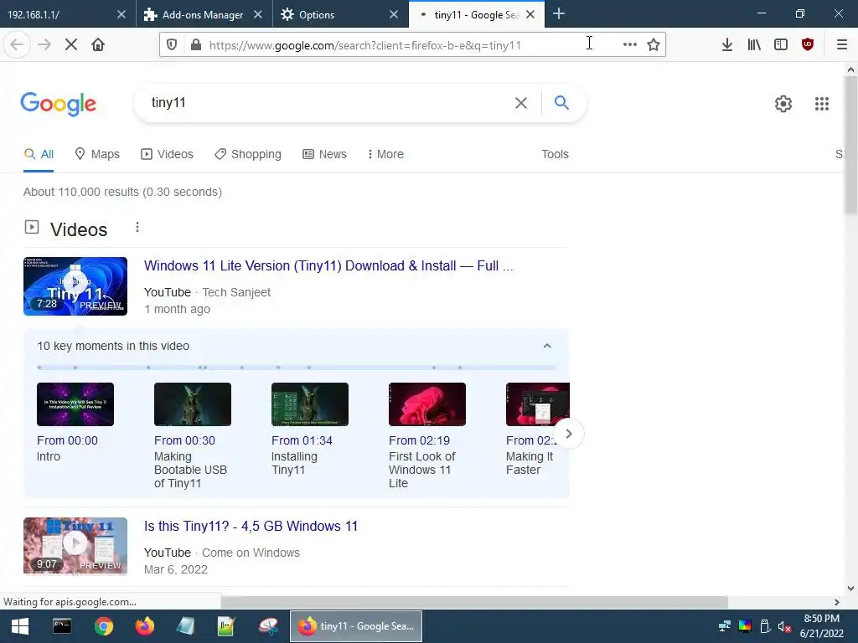This screenshot has width=858, height=643.
Task: Click the Google logo
Action: (x=59, y=103)
